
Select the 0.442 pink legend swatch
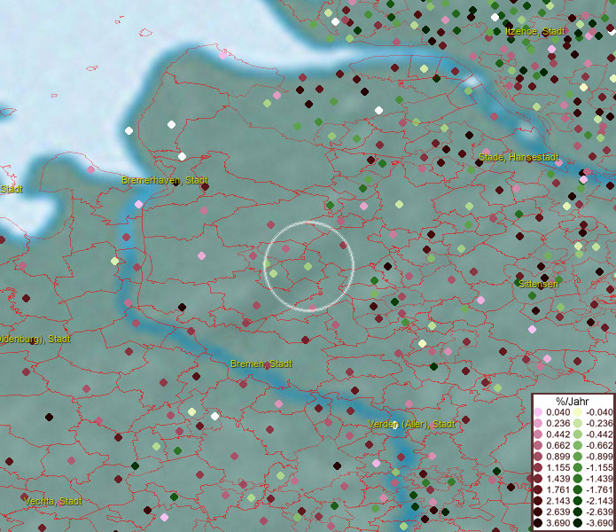tap(538, 434)
